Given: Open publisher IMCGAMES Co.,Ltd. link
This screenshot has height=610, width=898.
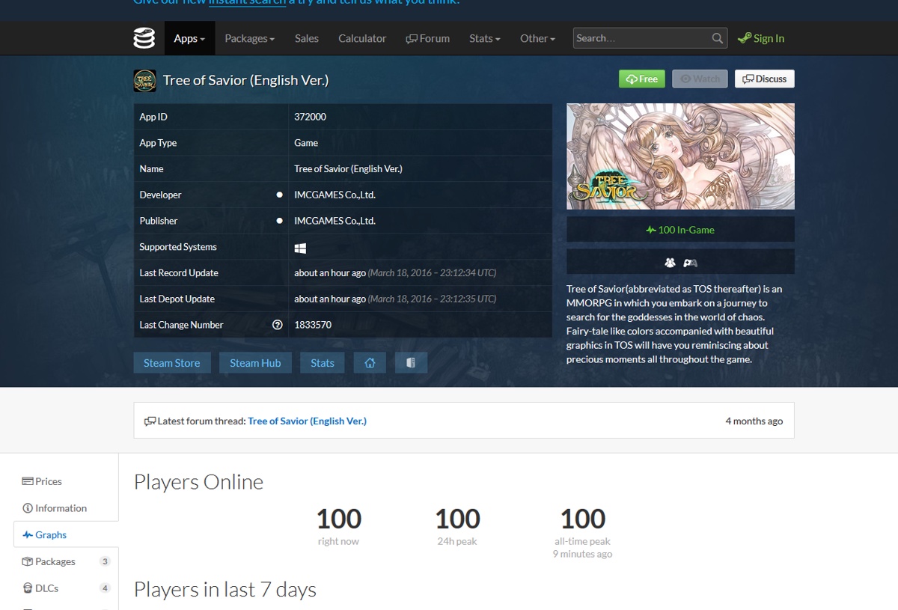Looking at the screenshot, I should pos(335,221).
